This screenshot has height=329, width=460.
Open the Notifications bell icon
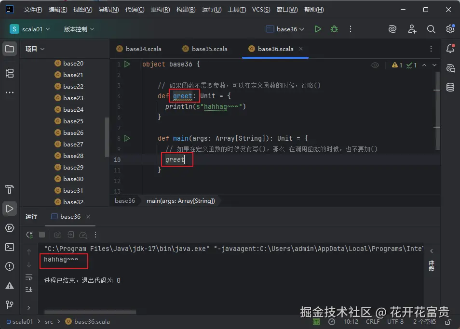coord(450,49)
